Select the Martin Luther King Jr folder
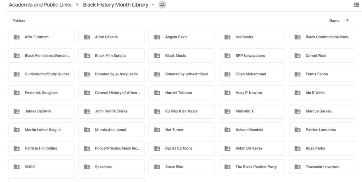362x182 pixels. click(x=41, y=130)
